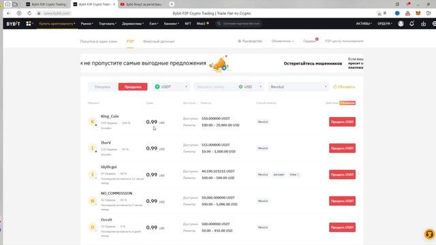Click the bookmark icon in address bar
The height and width of the screenshot is (245, 436).
pyautogui.click(x=385, y=13)
